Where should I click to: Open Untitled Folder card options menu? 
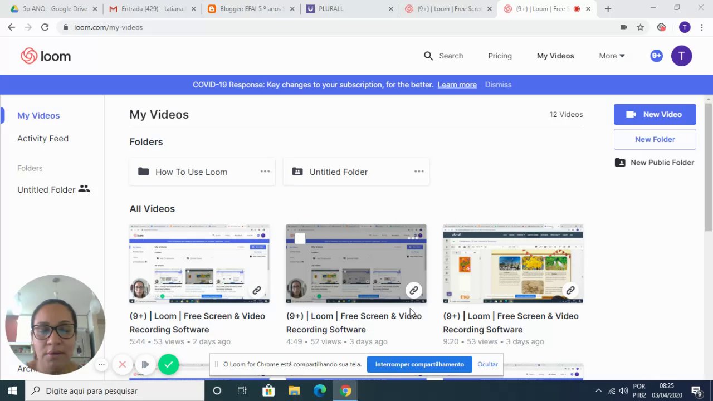coord(419,172)
